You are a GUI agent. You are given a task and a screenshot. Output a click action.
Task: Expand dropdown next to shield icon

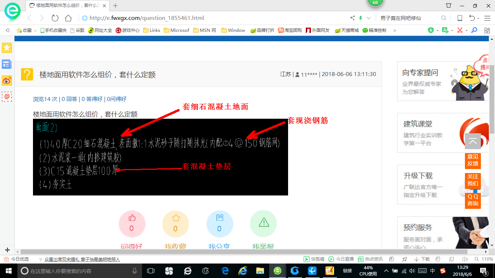437,31
